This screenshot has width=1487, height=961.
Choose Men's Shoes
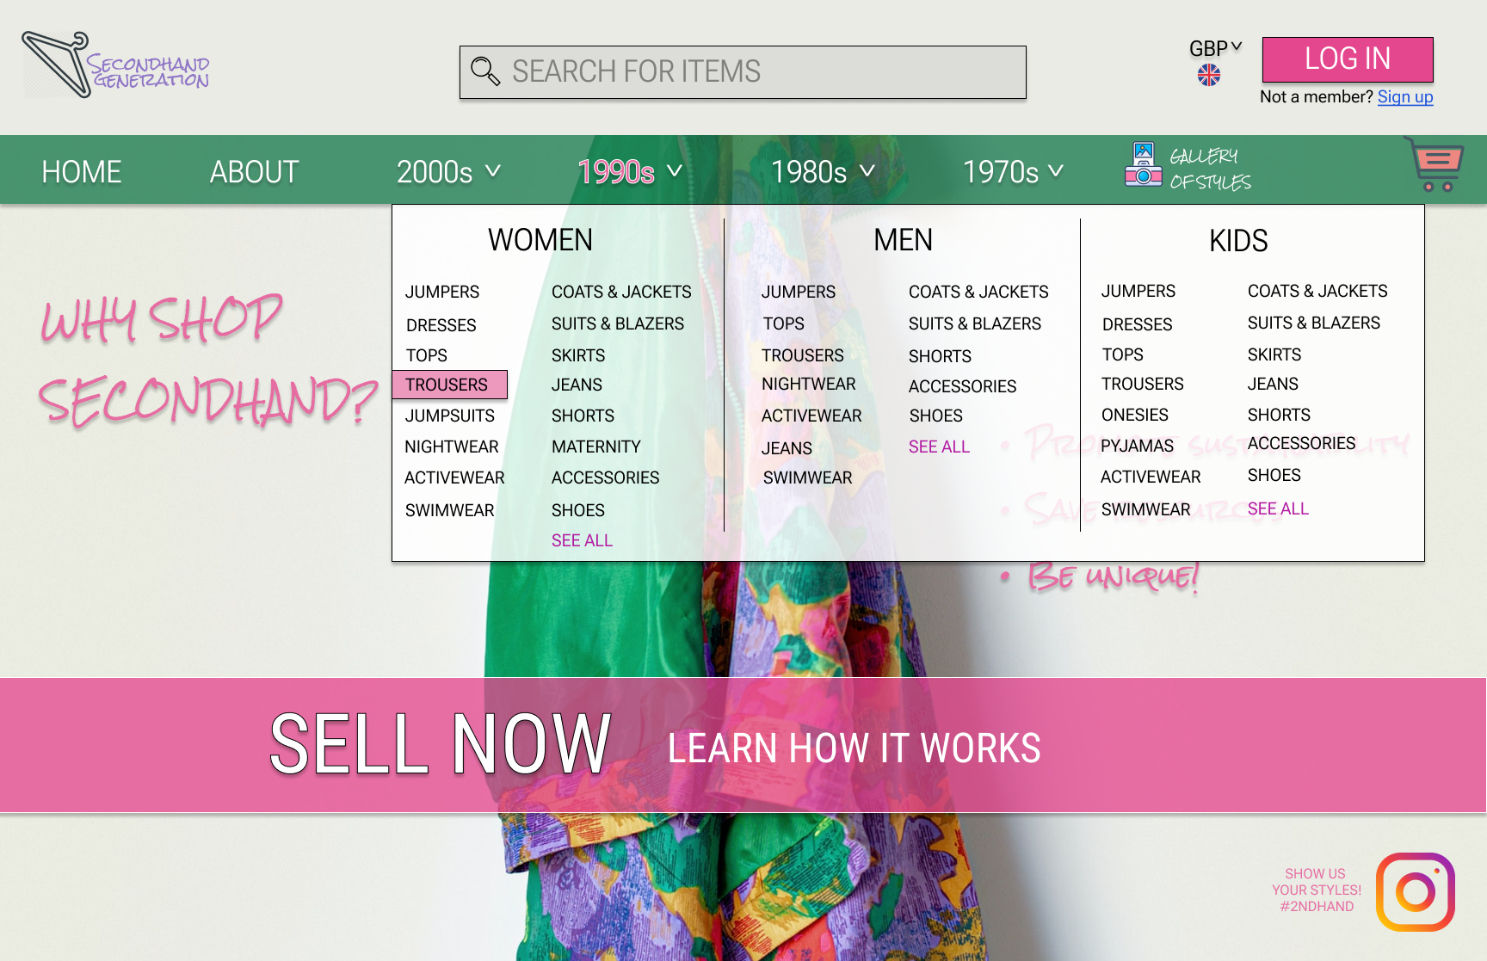tap(936, 416)
